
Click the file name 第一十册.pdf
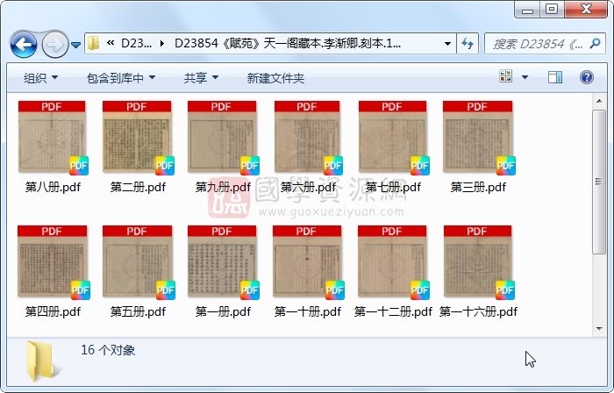pos(308,311)
